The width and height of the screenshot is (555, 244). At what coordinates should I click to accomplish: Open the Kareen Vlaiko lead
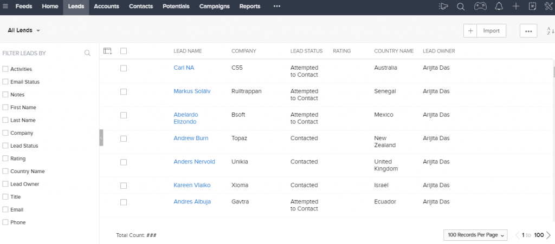192,185
